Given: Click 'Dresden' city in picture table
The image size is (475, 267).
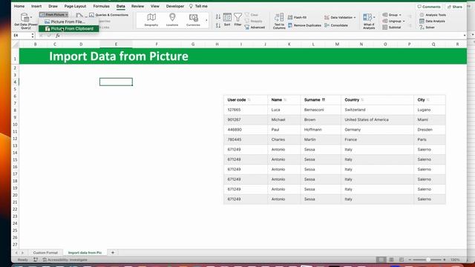Looking at the screenshot, I should pos(425,130).
